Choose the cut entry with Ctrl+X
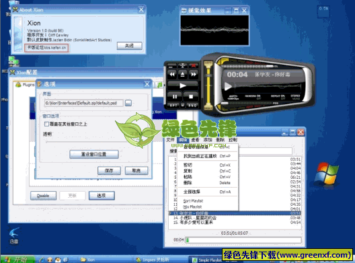This screenshot has height=263, width=355. click(x=207, y=165)
